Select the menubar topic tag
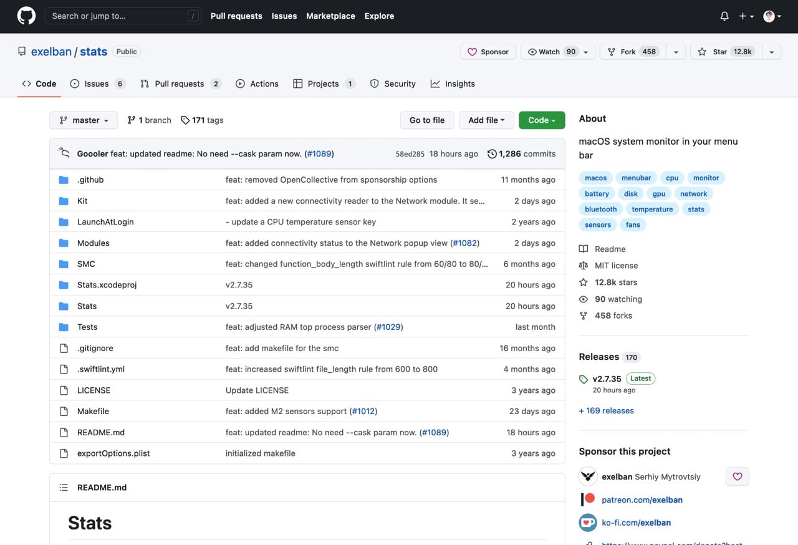798x545 pixels. click(637, 178)
